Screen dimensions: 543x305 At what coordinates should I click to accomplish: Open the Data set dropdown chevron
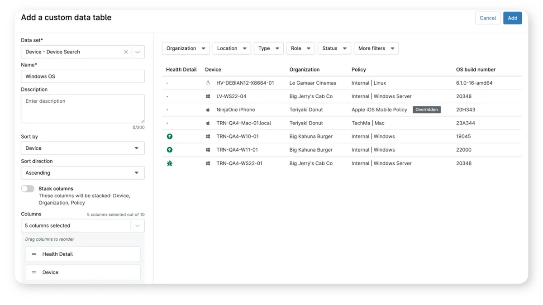(138, 52)
